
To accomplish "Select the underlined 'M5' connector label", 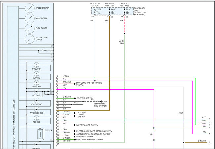I will [x=127, y=17].
